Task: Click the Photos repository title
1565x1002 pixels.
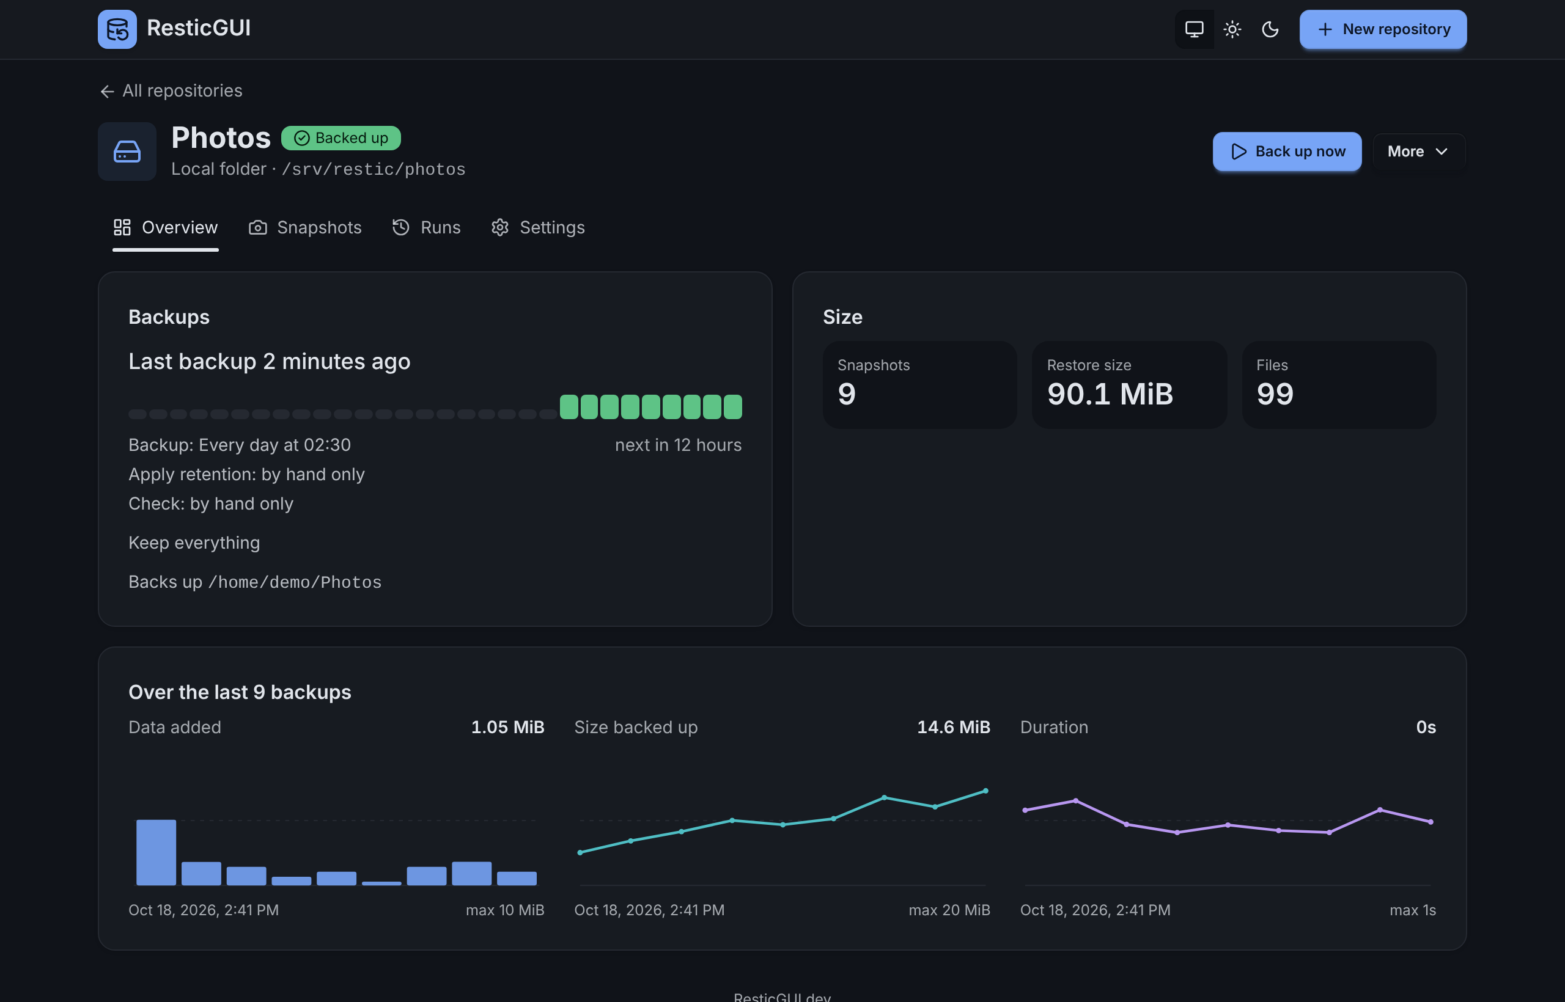Action: (x=221, y=137)
